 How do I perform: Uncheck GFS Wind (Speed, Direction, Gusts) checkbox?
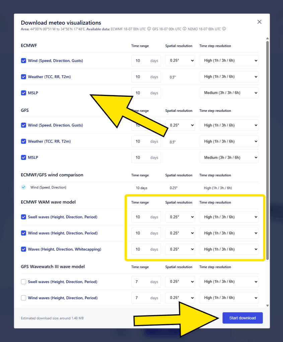point(23,125)
